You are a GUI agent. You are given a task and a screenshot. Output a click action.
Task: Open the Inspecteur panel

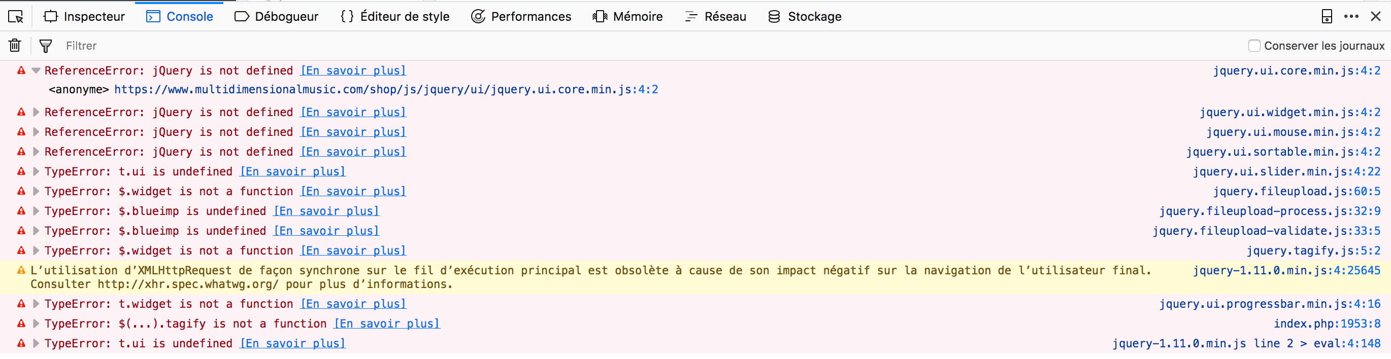point(84,17)
